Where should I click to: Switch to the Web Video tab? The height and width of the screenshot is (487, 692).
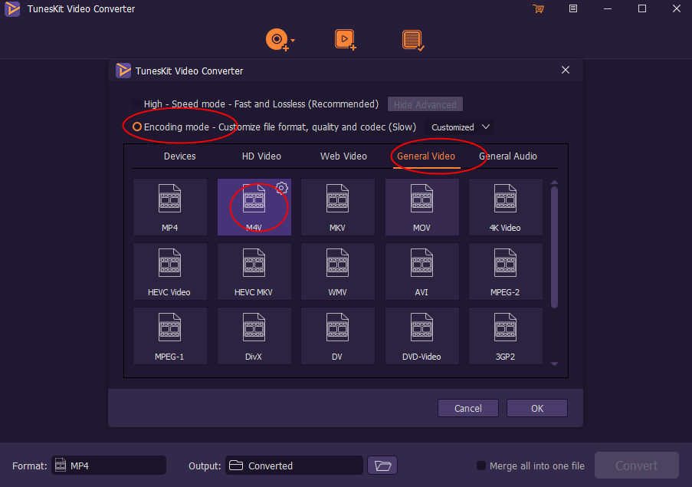[343, 156]
